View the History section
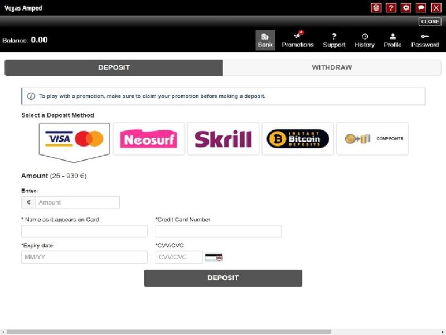Viewport: 446px width, 335px height. click(365, 40)
